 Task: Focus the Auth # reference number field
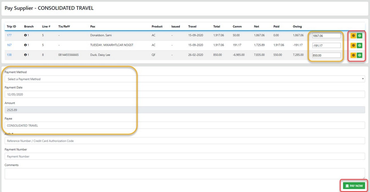(185, 141)
